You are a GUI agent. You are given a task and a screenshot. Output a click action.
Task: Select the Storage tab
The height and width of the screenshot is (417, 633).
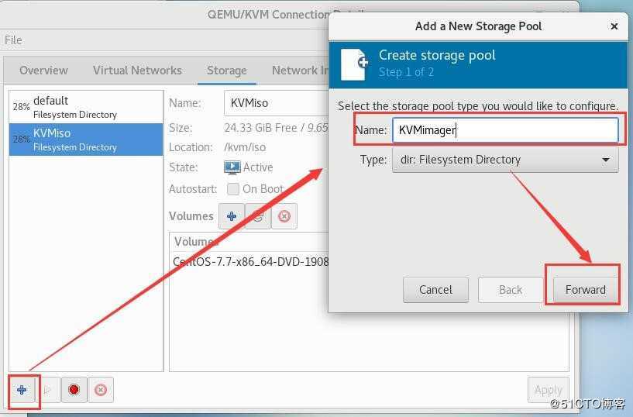226,71
